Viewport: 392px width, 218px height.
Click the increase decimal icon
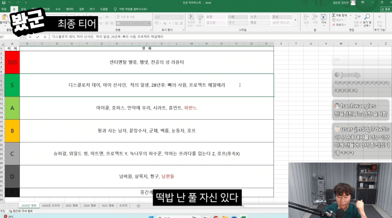(176, 23)
